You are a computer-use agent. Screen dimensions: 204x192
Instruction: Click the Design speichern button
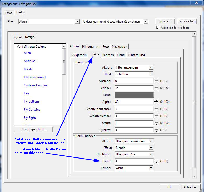(x=33, y=129)
